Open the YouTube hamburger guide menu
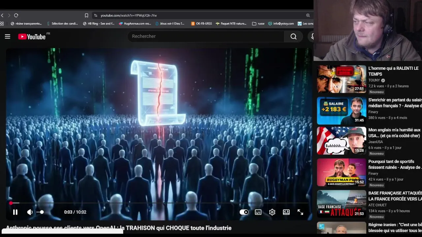 8,37
